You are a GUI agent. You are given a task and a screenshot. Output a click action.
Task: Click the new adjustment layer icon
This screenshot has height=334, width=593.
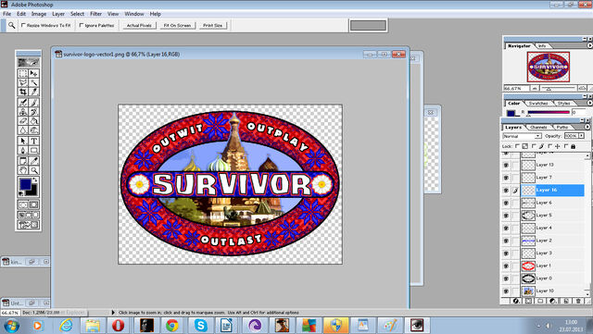pyautogui.click(x=553, y=301)
